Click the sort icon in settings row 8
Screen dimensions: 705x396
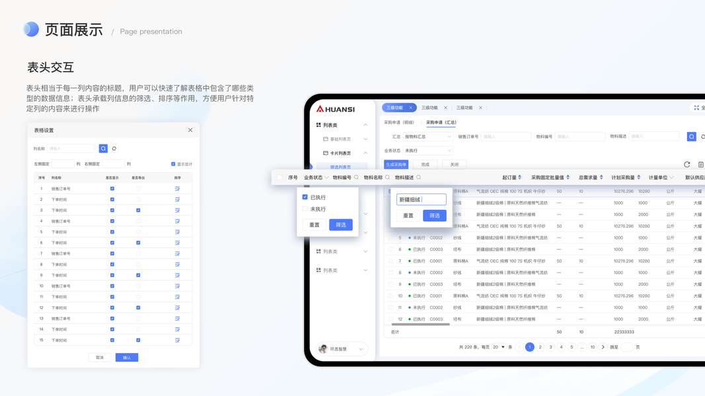(x=177, y=265)
